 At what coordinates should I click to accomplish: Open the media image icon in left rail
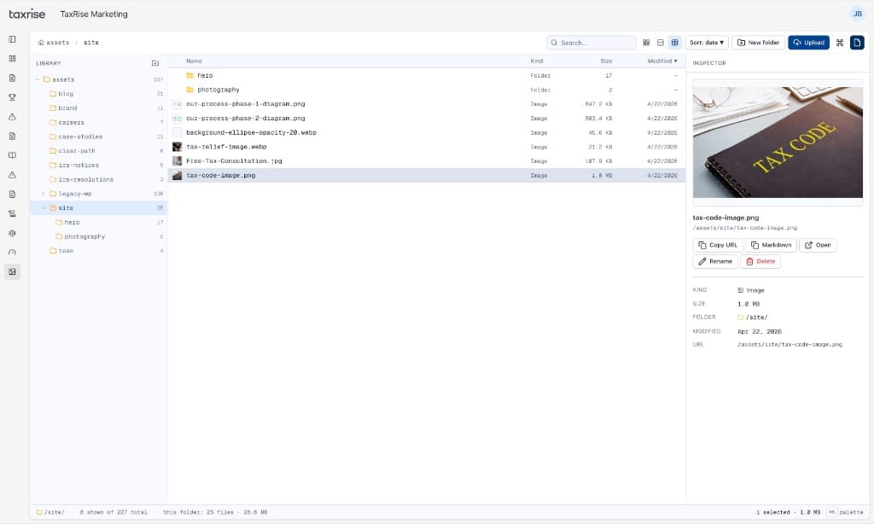(12, 272)
